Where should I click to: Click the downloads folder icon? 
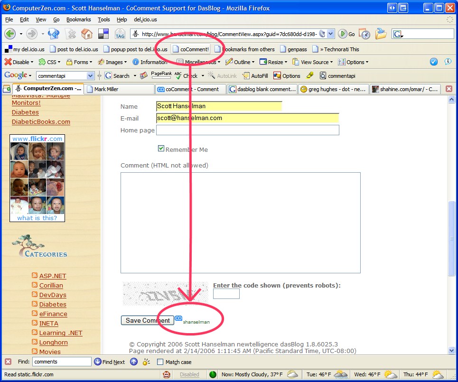point(381,34)
